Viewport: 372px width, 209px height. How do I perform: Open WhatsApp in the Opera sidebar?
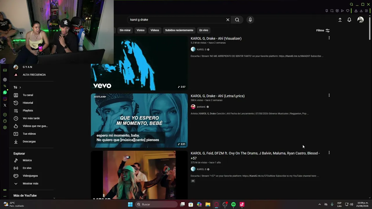[x=5, y=92]
